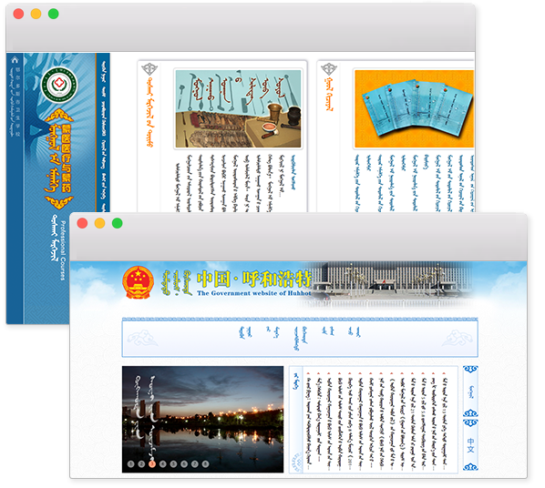
Task: Open the medical instruments photo thumbnail
Action: click(238, 108)
